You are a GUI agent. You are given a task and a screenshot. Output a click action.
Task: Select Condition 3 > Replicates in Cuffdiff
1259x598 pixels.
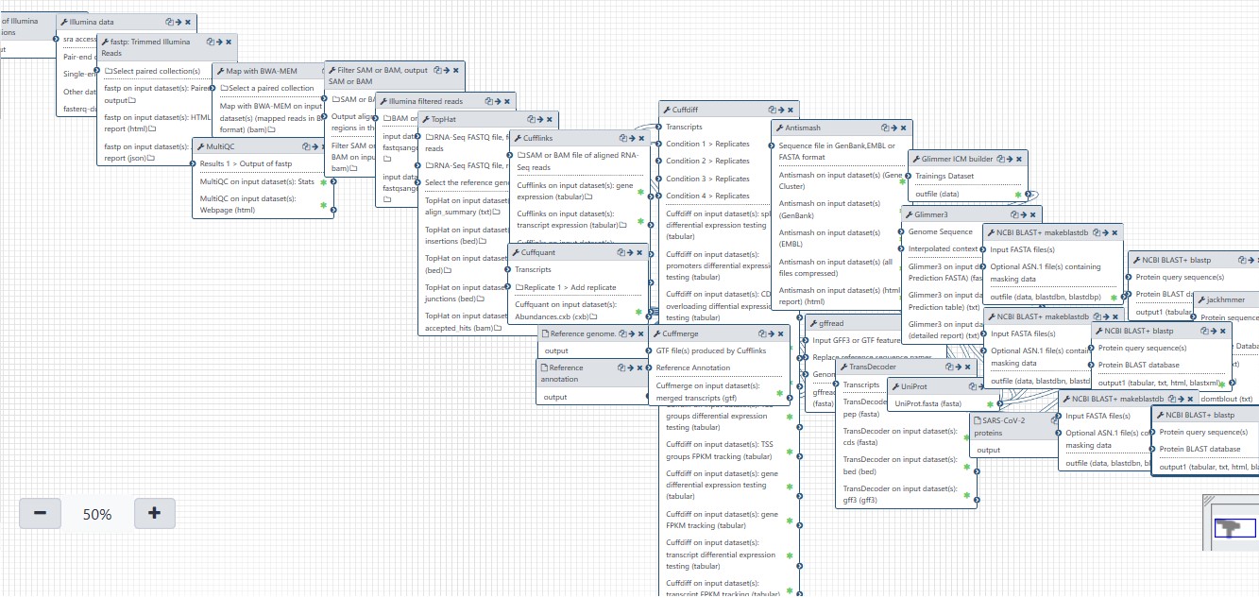[707, 179]
